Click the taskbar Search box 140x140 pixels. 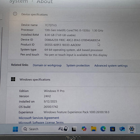pyautogui.click(x=45, y=129)
